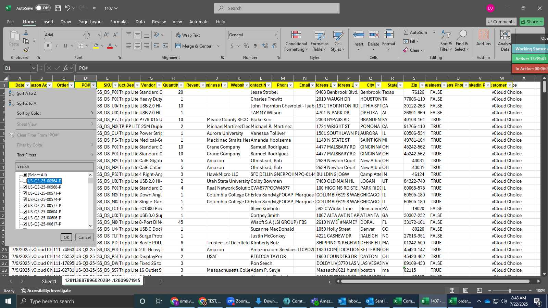
Task: Open filter dropdown for the Vendor column
Action: point(159,85)
